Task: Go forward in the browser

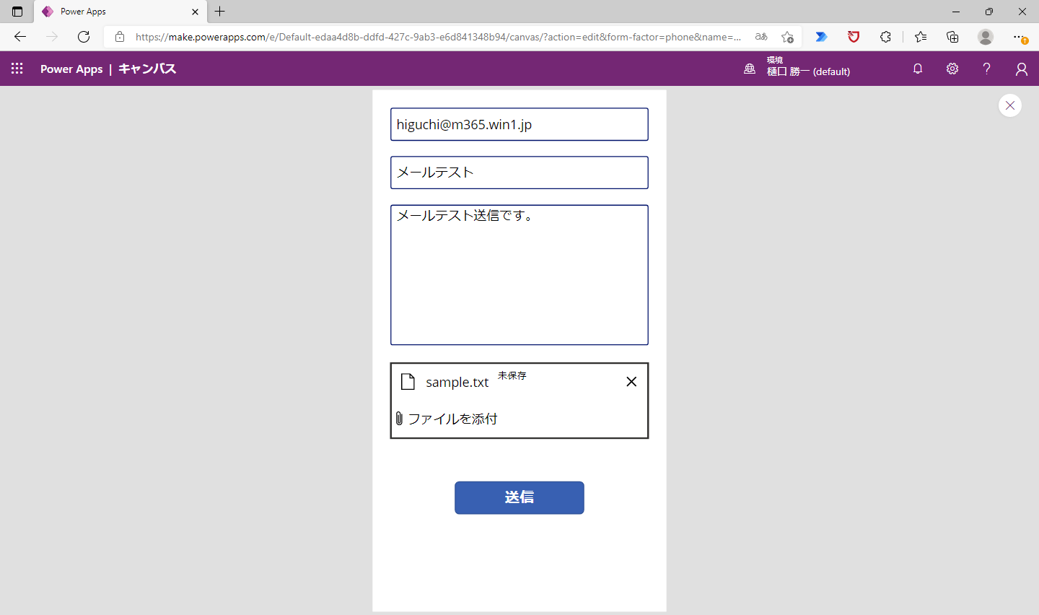Action: point(52,37)
